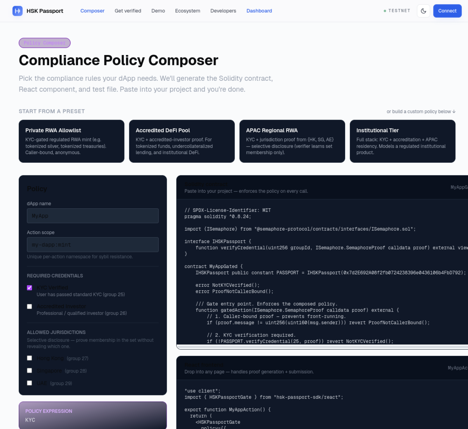The width and height of the screenshot is (468, 429).
Task: Open the Developers nav item
Action: pyautogui.click(x=223, y=11)
